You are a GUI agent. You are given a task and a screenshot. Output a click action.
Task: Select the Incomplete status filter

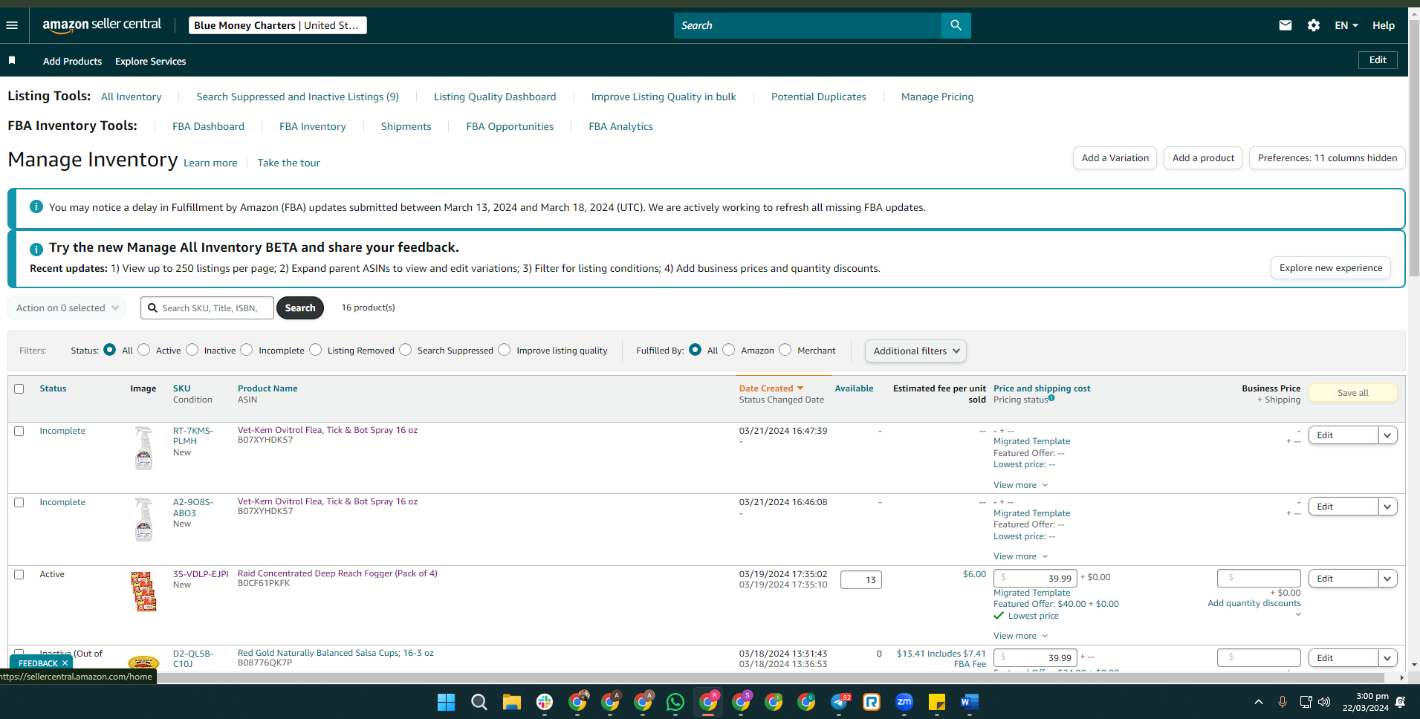point(247,350)
